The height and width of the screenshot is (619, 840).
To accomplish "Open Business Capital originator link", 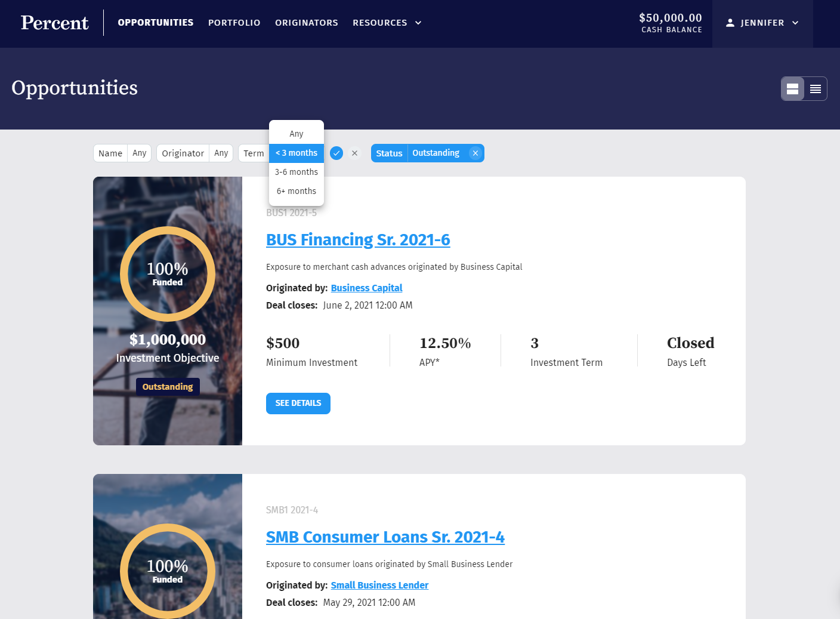I will pos(367,288).
